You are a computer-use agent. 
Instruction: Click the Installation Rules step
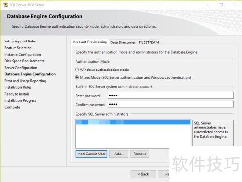coord(18,87)
